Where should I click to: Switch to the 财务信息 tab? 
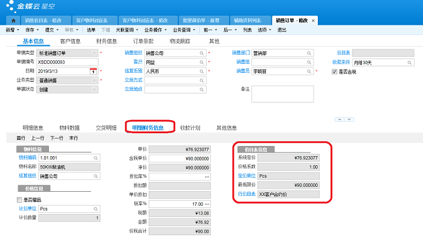pos(106,41)
